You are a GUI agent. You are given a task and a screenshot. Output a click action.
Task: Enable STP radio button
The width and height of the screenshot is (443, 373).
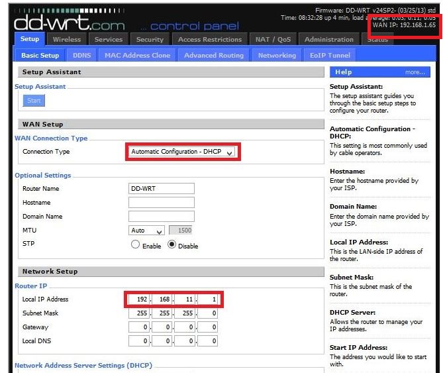pyautogui.click(x=135, y=244)
